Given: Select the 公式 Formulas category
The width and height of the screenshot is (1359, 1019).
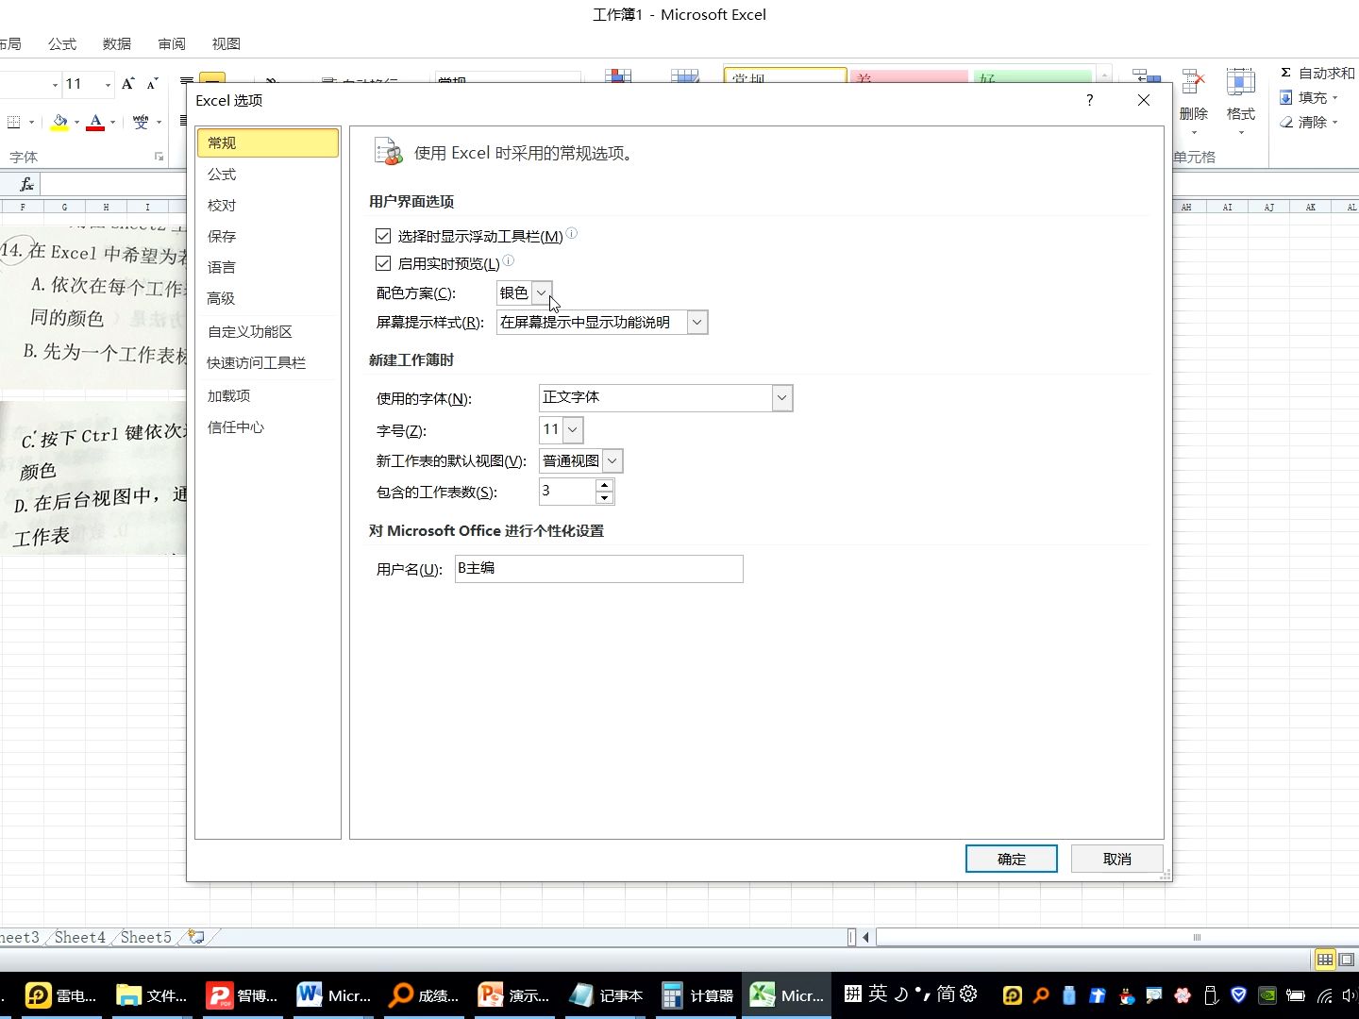Looking at the screenshot, I should coord(268,175).
